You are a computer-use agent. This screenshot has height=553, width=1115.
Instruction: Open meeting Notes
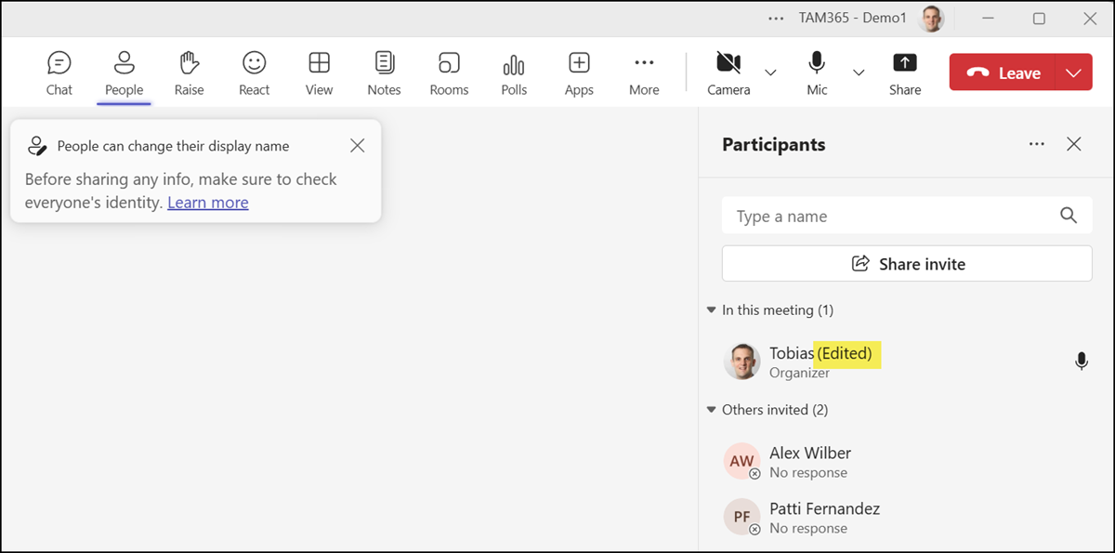click(384, 73)
